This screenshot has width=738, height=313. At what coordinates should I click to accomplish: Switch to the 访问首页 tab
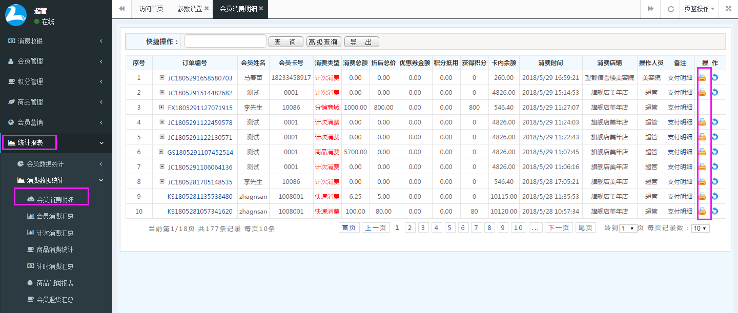point(151,9)
